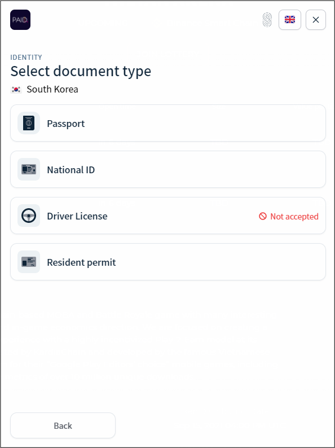Click the IDENTITY step label

(x=27, y=57)
